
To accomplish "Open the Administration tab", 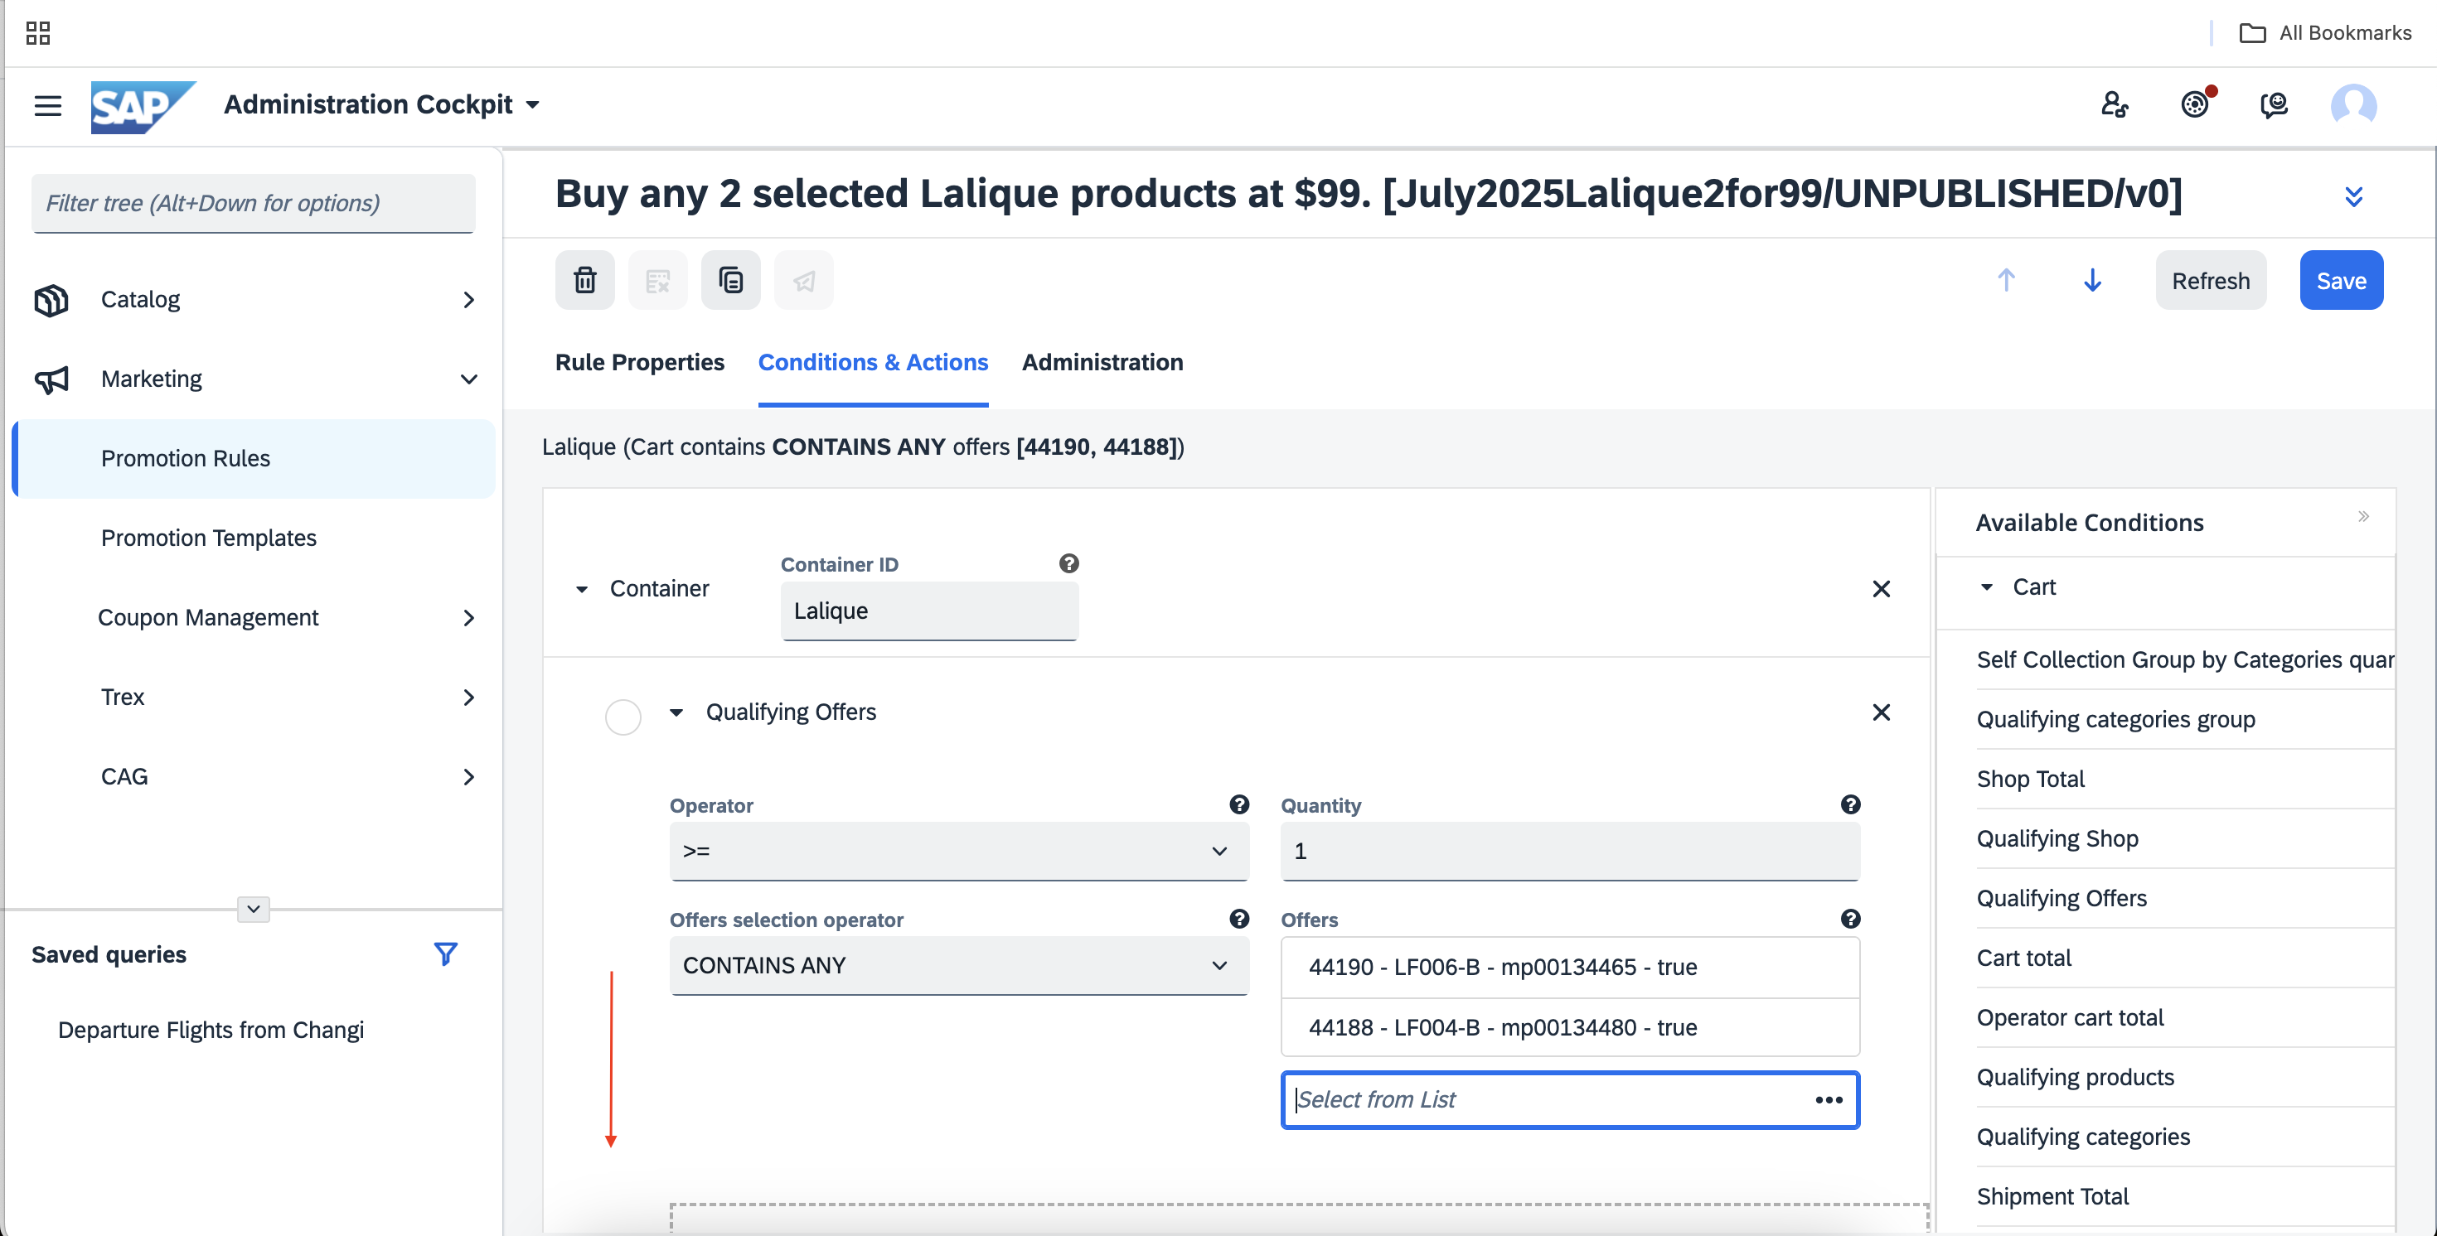I will click(x=1102, y=362).
